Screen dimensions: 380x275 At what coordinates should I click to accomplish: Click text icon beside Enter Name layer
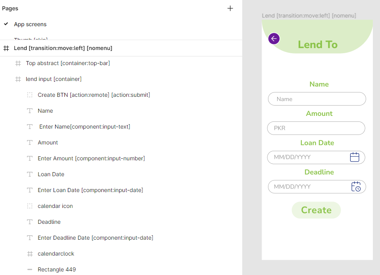tap(30, 127)
